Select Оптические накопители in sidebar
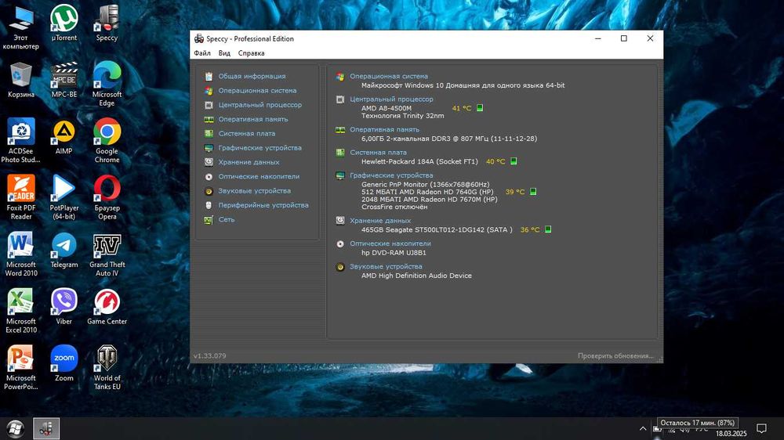The width and height of the screenshot is (784, 440). pos(259,177)
